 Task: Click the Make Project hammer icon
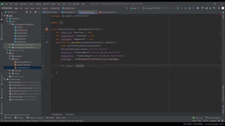pos(127,8)
